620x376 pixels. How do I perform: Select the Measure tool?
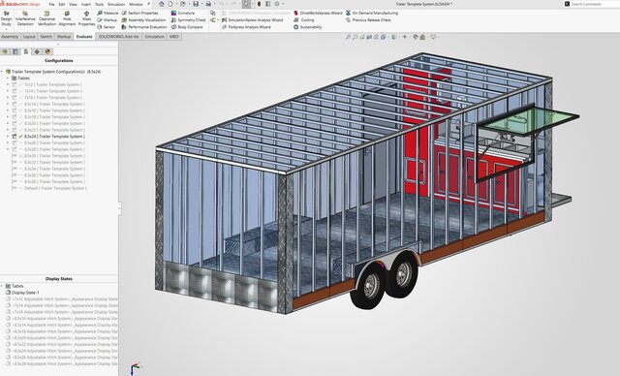108,13
